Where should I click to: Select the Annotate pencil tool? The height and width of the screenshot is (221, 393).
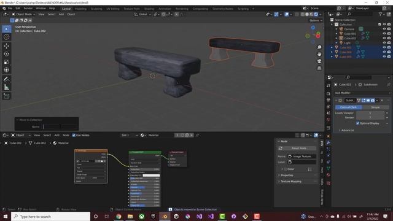(x=7, y=79)
